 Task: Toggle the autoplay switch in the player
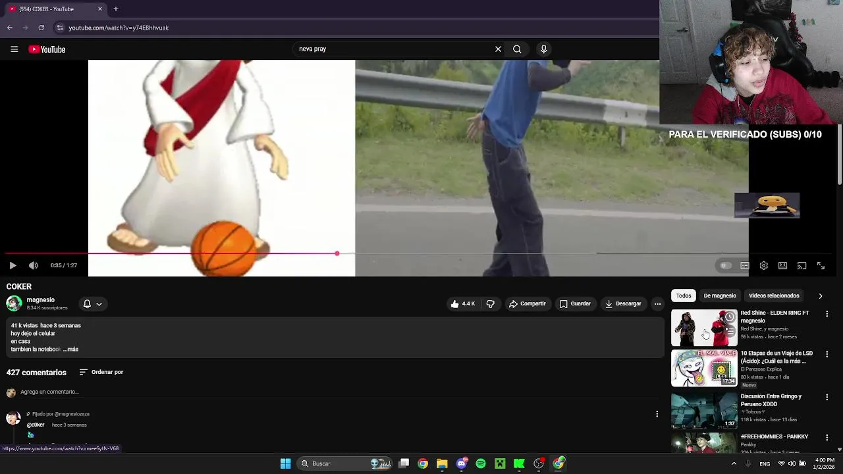(725, 265)
